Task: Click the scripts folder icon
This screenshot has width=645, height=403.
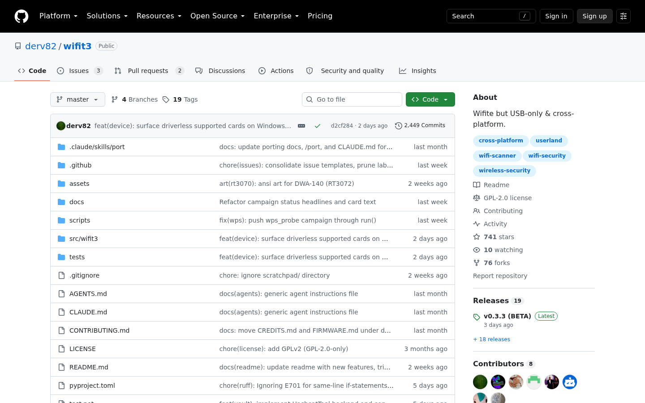Action: coord(61,220)
